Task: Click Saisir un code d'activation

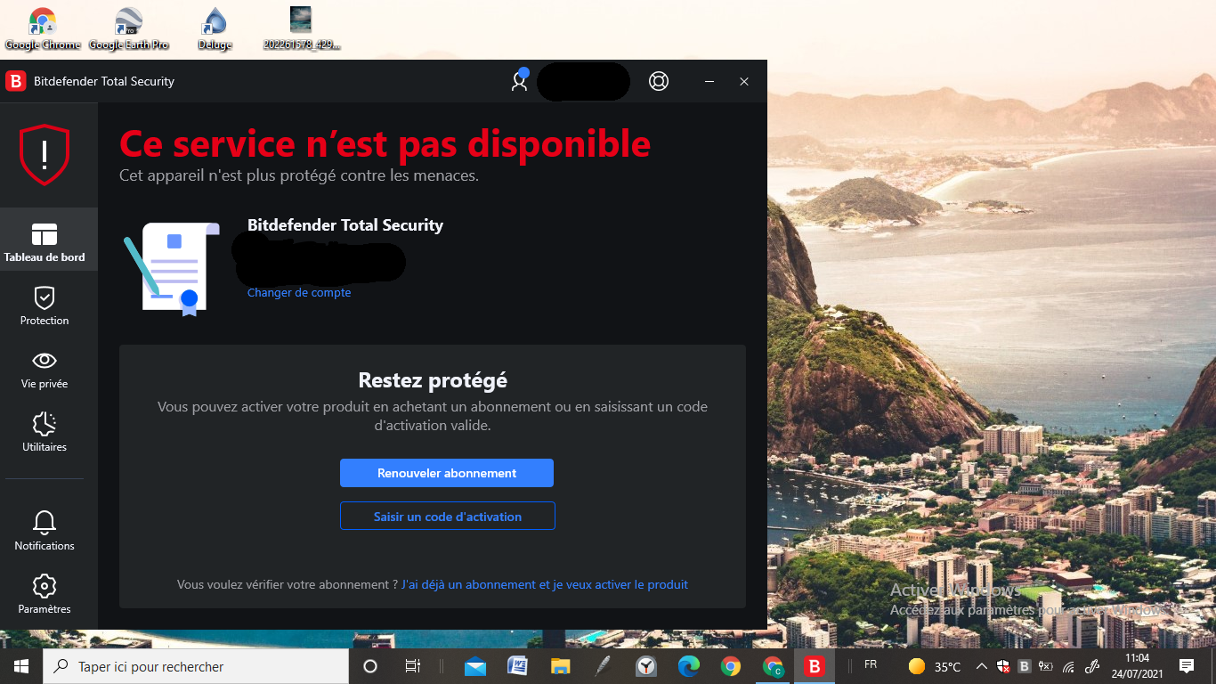Action: pos(448,516)
